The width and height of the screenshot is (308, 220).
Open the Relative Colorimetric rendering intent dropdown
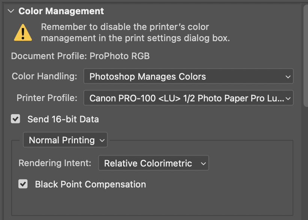pyautogui.click(x=153, y=163)
